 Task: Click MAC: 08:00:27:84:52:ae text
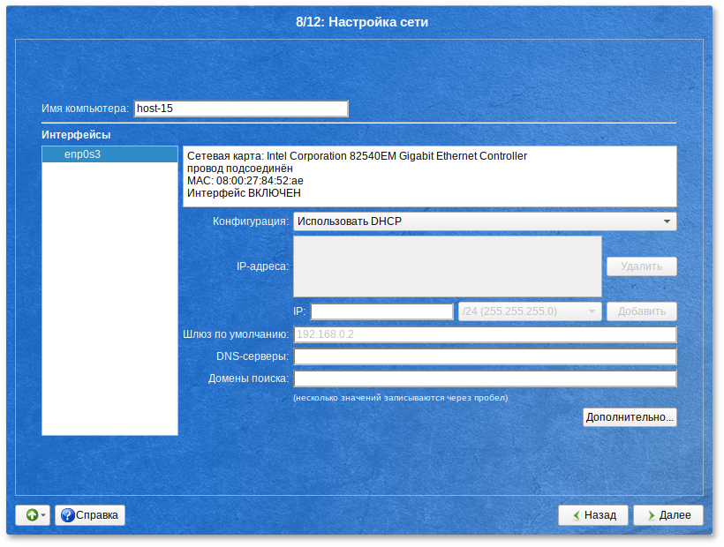coord(245,180)
